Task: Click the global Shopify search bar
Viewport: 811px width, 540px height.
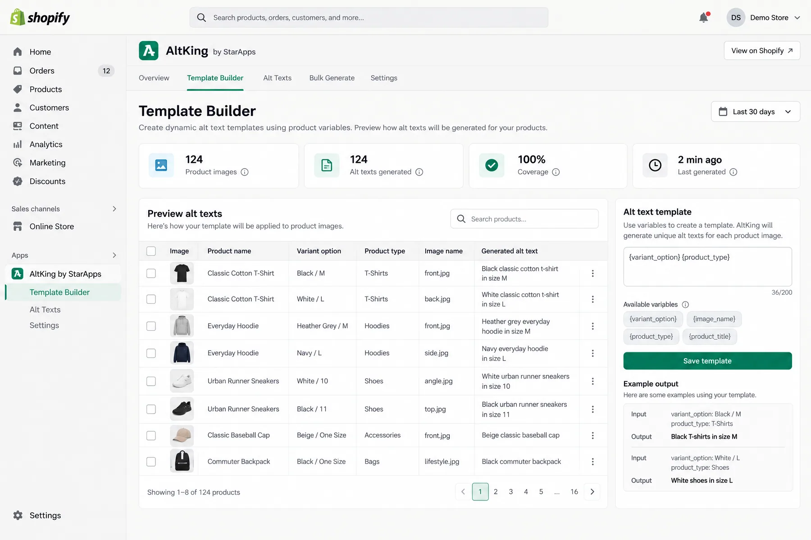Action: 369,18
